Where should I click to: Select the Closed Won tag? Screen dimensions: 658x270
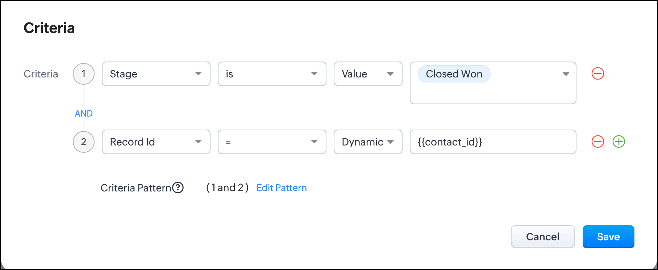(x=454, y=74)
